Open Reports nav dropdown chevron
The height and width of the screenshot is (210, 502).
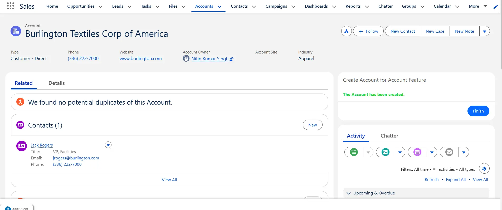point(367,7)
